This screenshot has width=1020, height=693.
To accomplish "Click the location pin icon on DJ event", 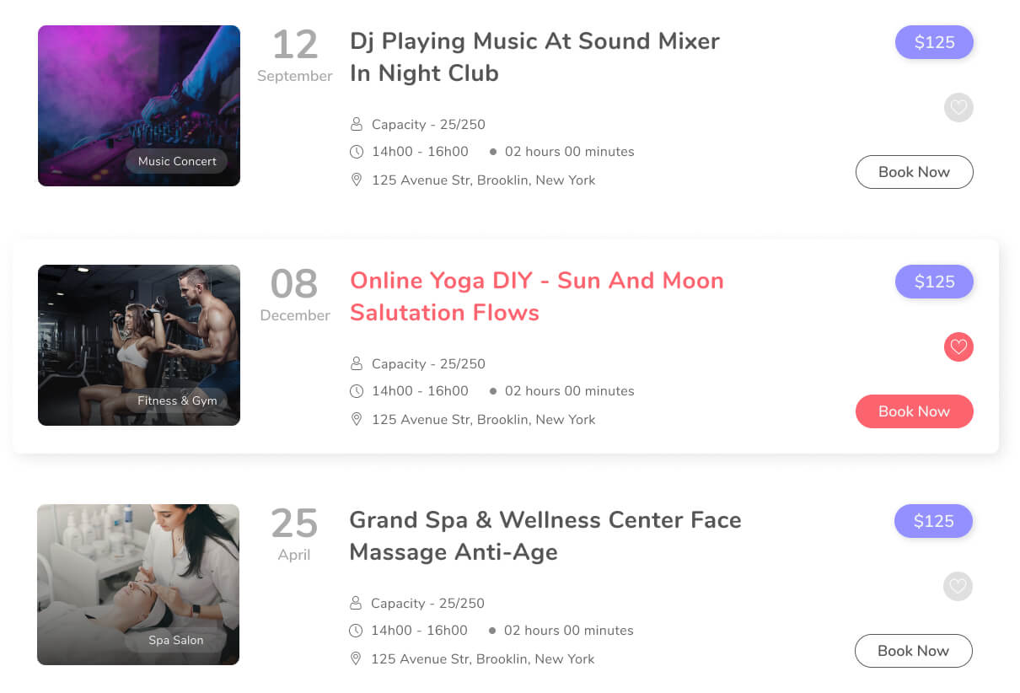I will [x=357, y=180].
